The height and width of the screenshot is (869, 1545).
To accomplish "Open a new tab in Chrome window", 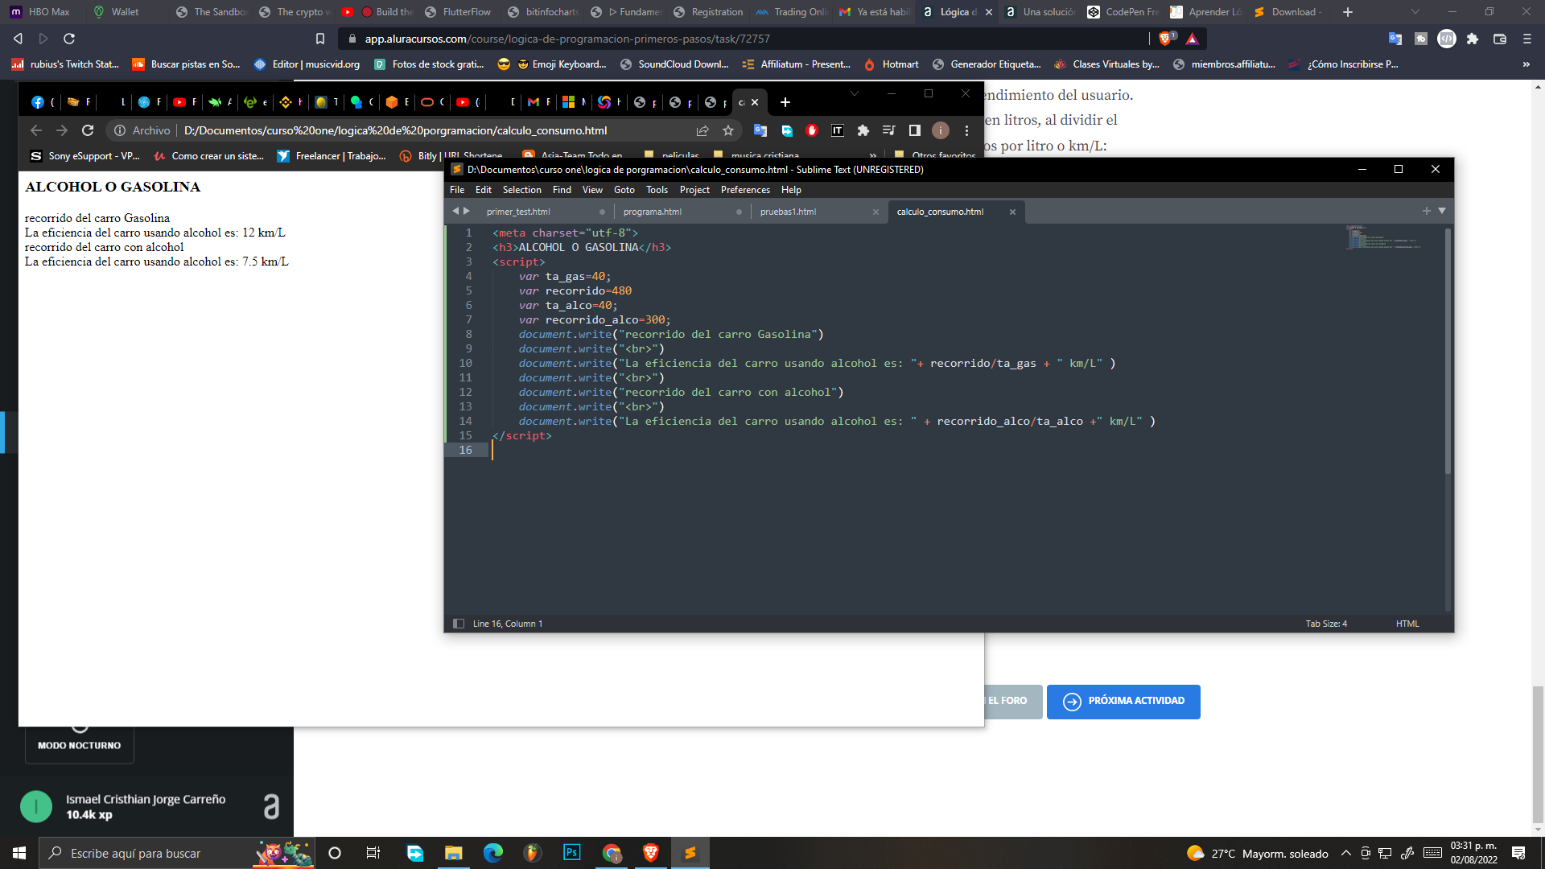I will click(x=785, y=102).
